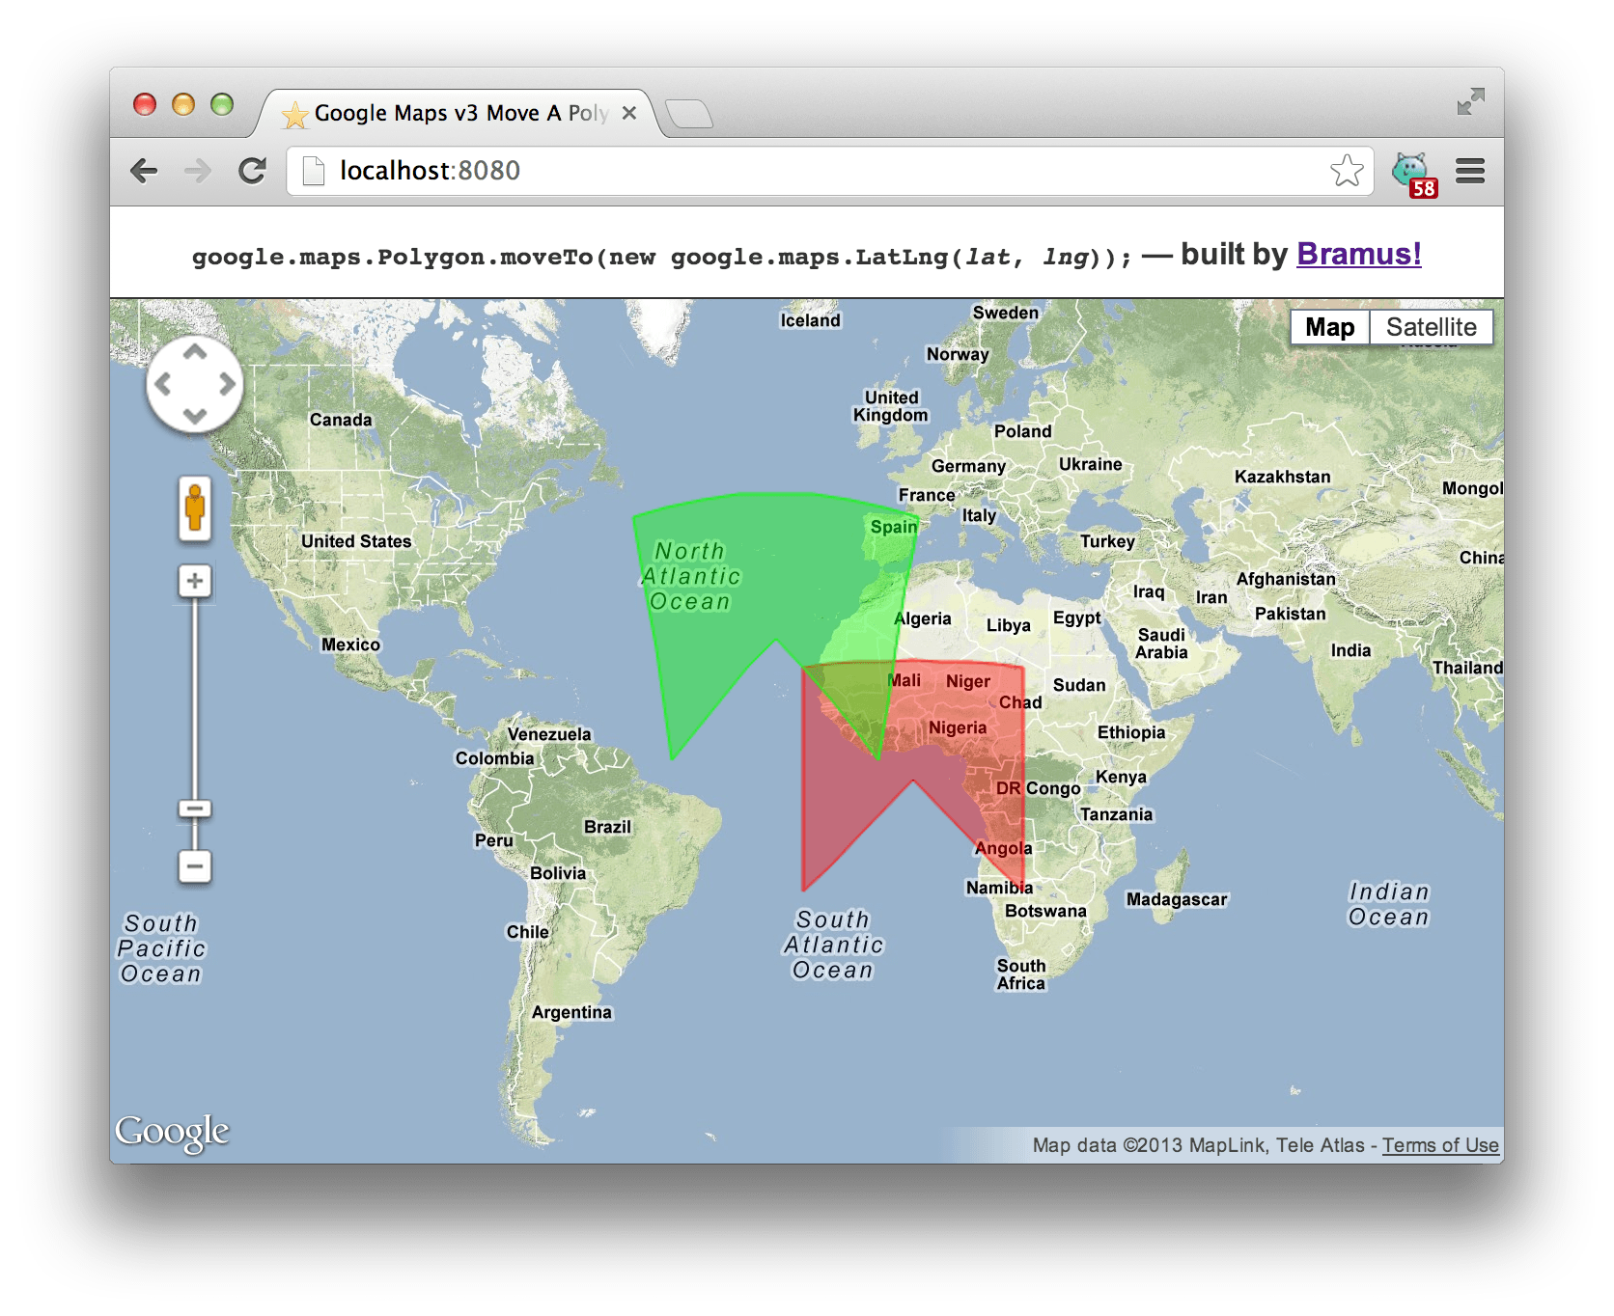Bookmark page with the star icon
1614x1316 pixels.
click(1346, 171)
